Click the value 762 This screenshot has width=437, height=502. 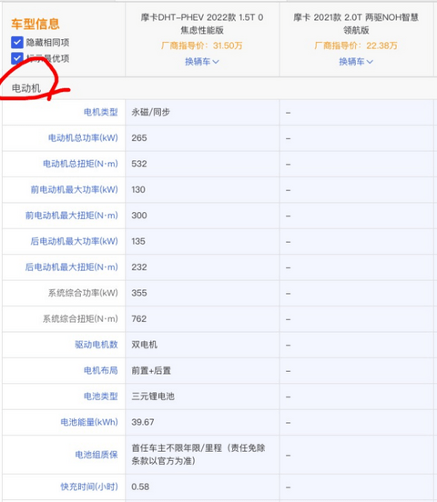click(x=139, y=319)
